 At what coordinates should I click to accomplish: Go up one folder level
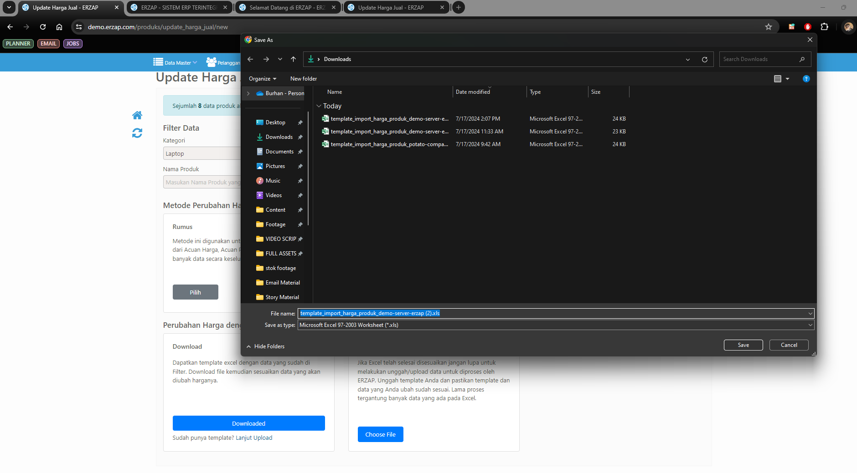click(294, 59)
